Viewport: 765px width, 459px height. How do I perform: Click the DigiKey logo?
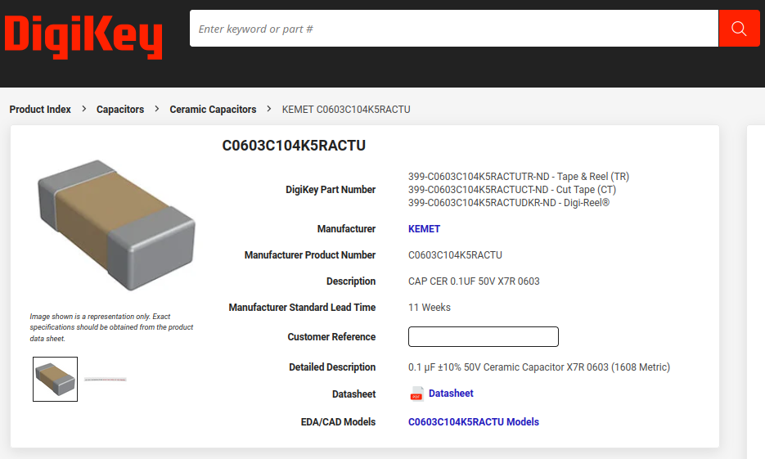[83, 37]
